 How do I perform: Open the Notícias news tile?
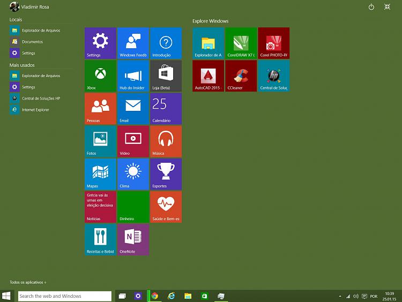click(x=100, y=207)
